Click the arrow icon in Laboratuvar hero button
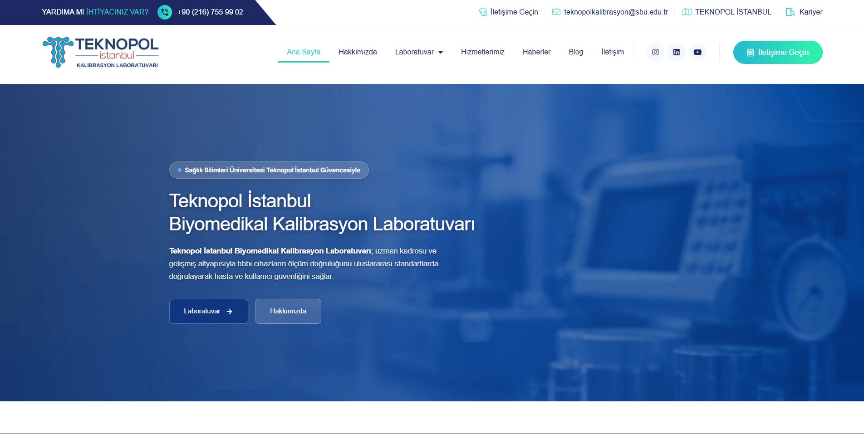The height and width of the screenshot is (434, 864). [230, 312]
